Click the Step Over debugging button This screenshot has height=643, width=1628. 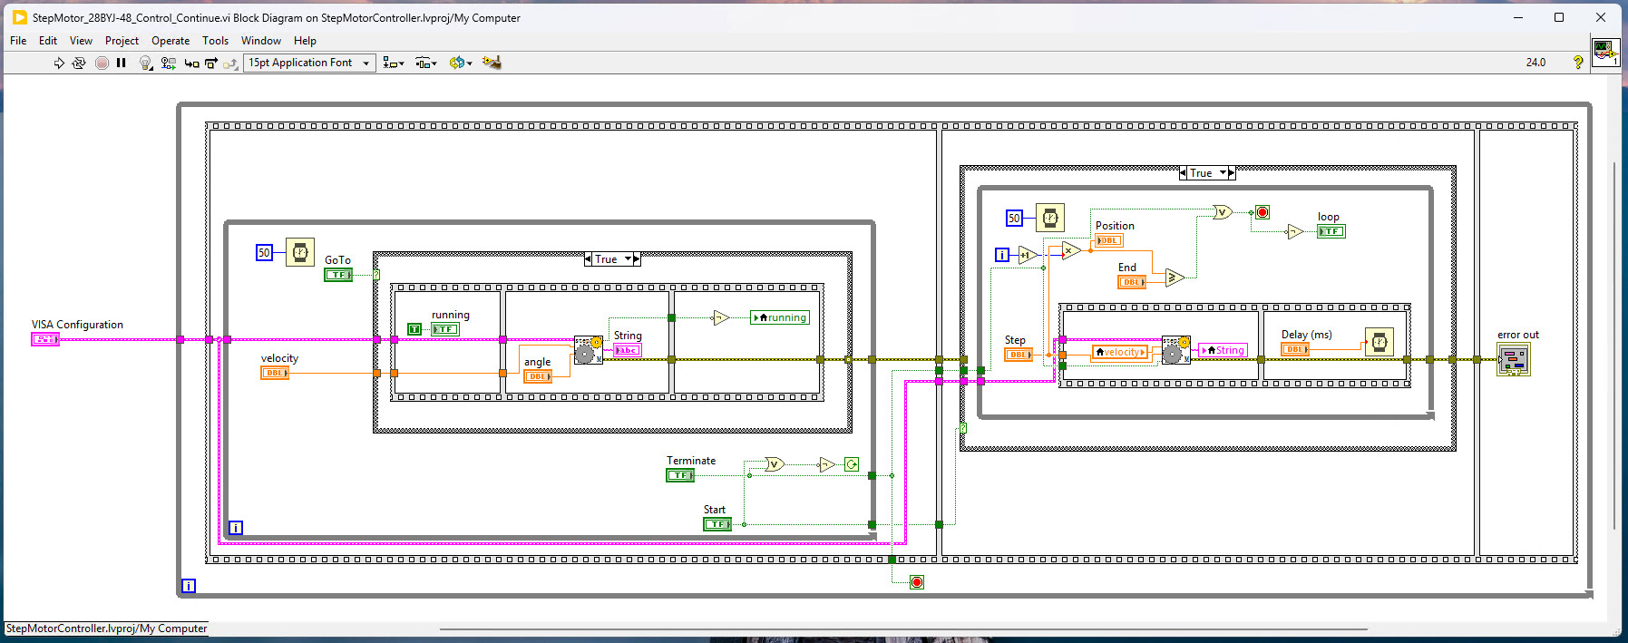pos(211,63)
